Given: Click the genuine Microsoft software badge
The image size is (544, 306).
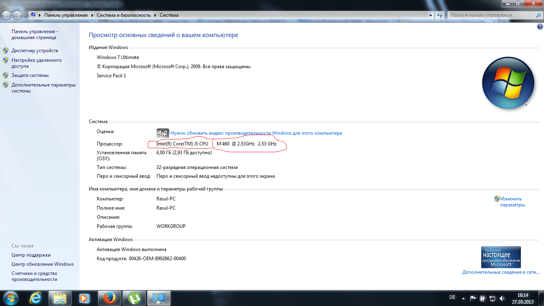Looking at the screenshot, I should [x=501, y=257].
